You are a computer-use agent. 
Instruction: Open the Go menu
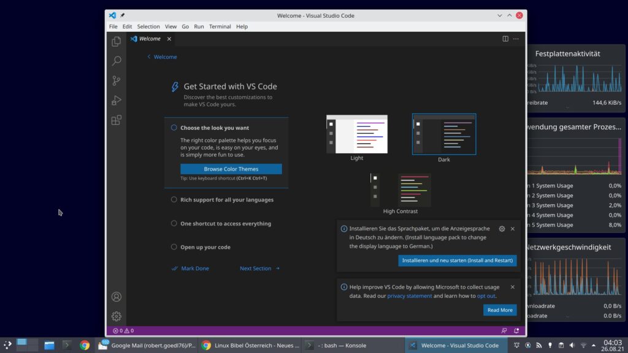coord(185,26)
